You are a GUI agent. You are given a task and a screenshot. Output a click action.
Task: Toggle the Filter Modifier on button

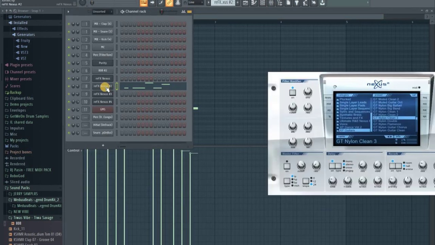293,93
